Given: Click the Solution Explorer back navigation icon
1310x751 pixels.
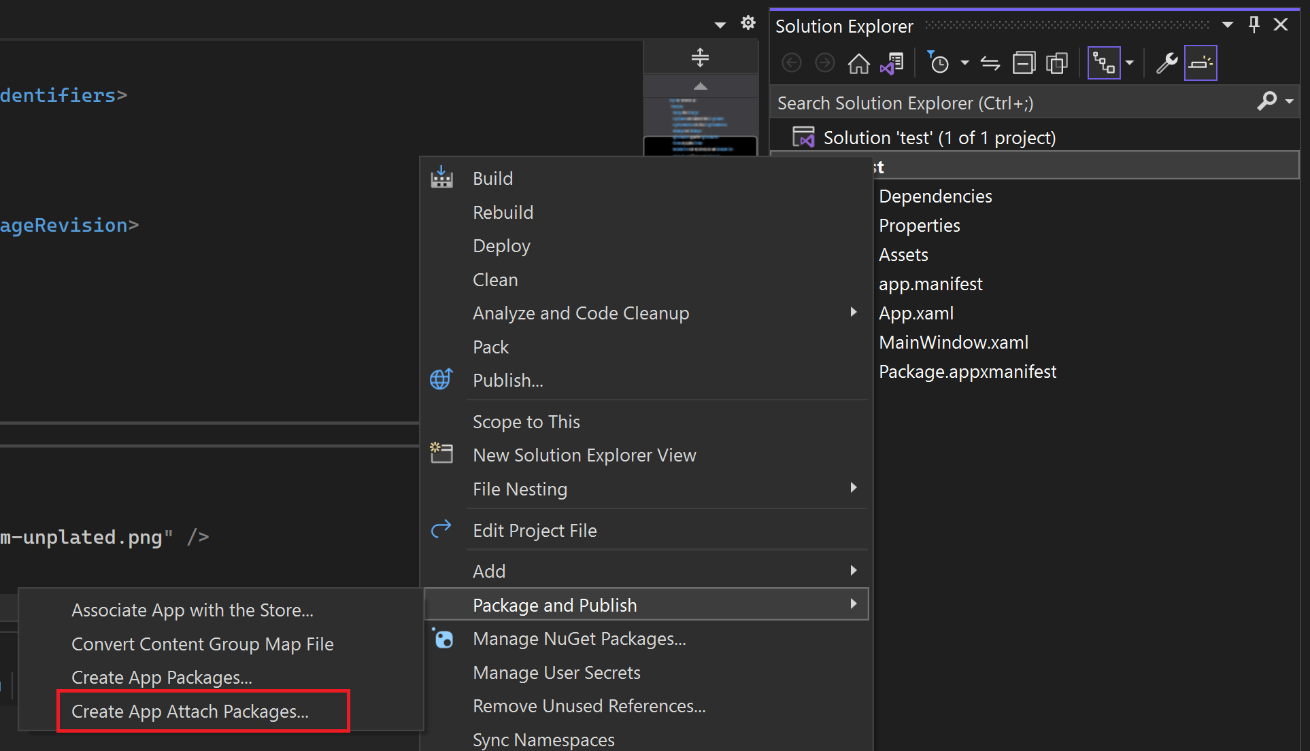Looking at the screenshot, I should 791,62.
